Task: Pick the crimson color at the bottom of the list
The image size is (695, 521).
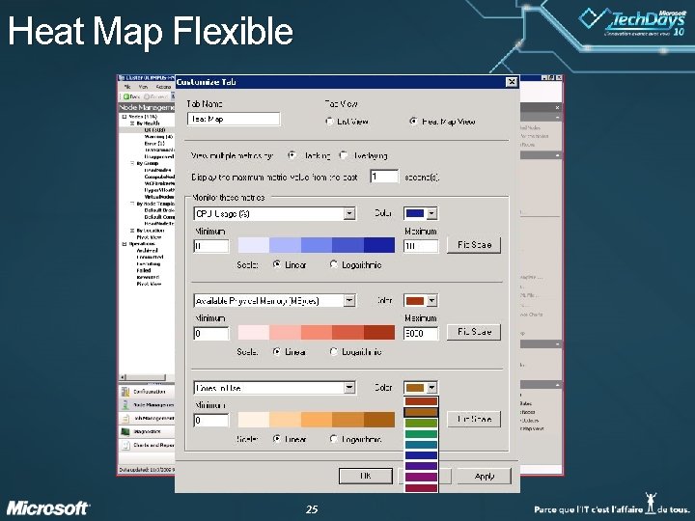Action: click(x=421, y=488)
